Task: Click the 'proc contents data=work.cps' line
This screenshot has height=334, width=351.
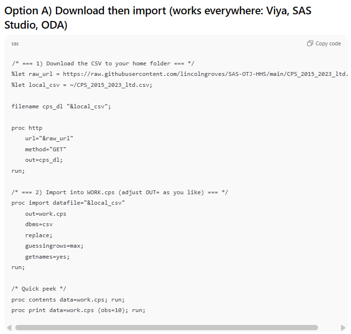Action: point(68,300)
